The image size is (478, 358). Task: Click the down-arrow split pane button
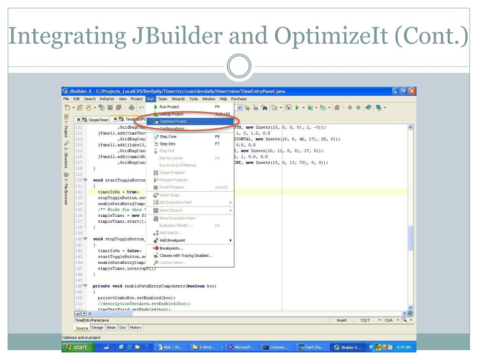point(84,313)
